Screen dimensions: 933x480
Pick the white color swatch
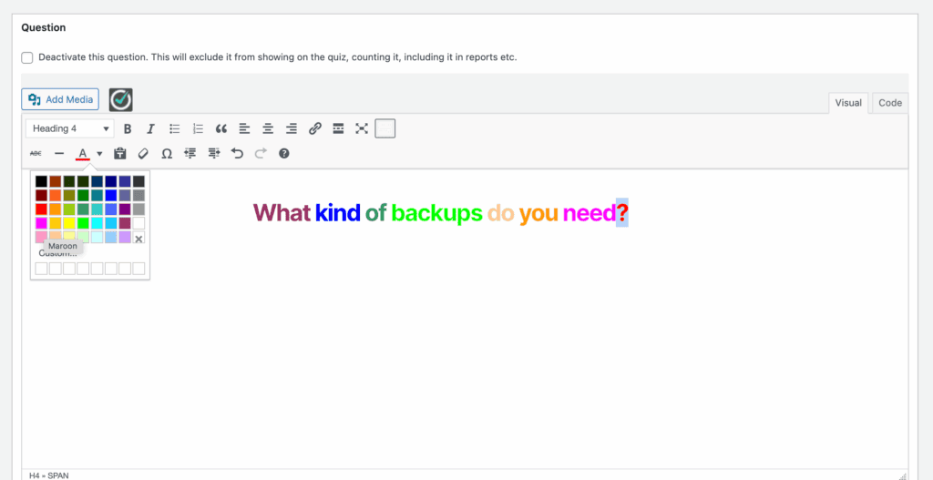[x=138, y=223]
